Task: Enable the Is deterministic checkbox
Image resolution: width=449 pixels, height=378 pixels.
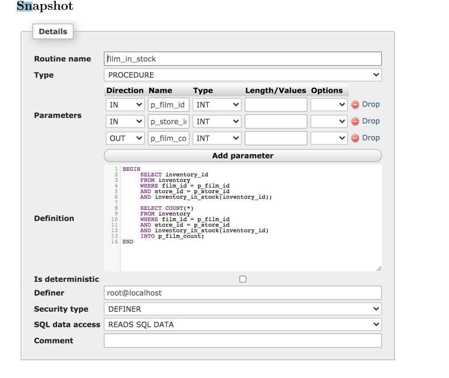Action: tap(243, 279)
